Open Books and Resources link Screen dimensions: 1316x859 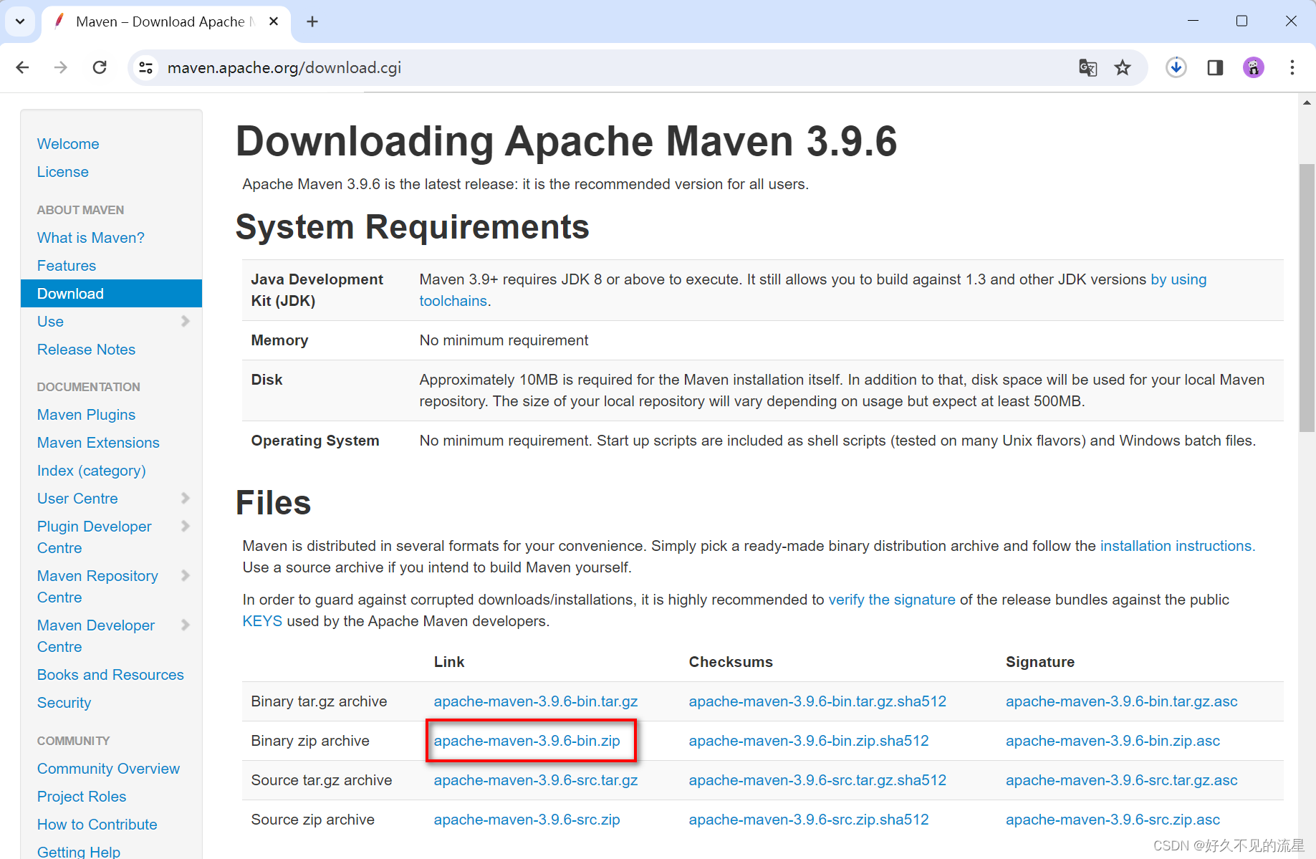[110, 675]
